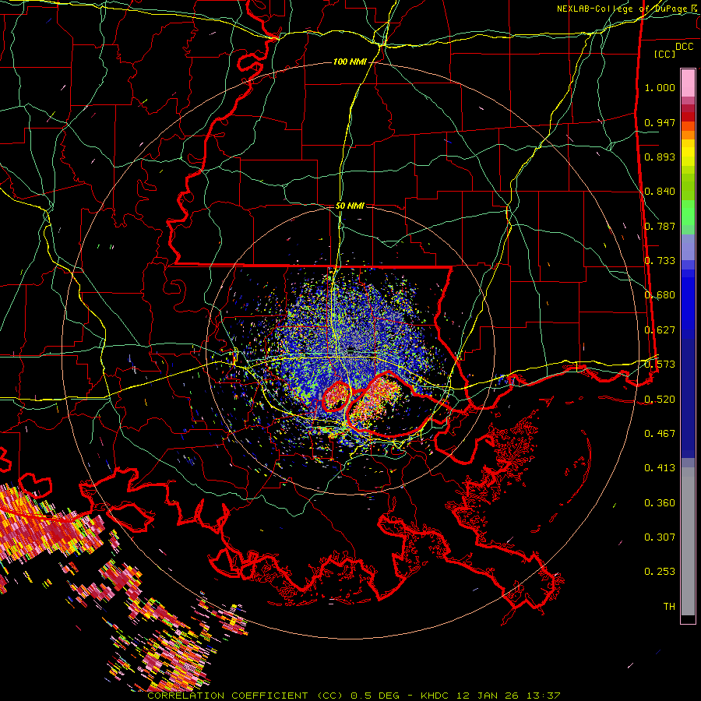Click the 0.947 scale value

[660, 122]
